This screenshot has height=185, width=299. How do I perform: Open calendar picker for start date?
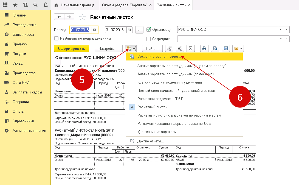tap(94, 30)
